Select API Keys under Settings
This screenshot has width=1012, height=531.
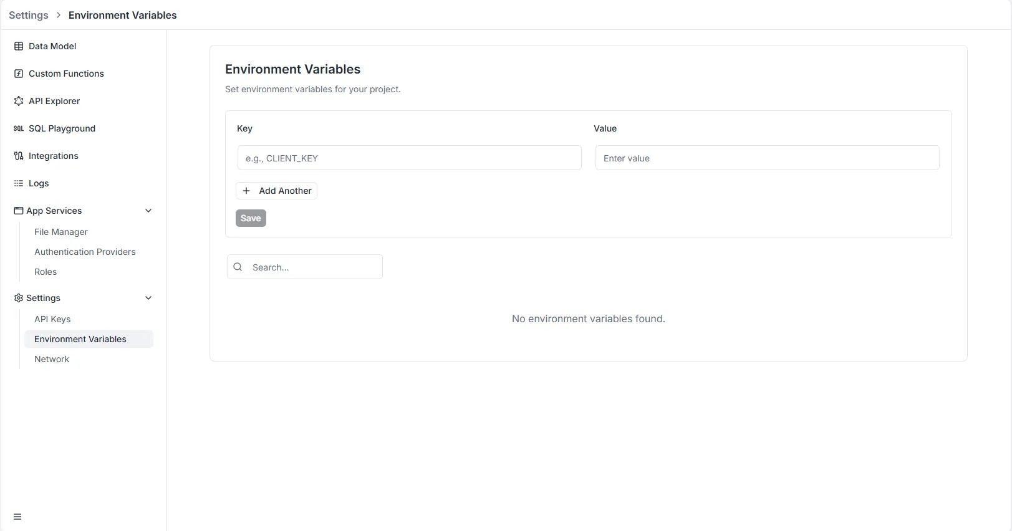tap(52, 319)
